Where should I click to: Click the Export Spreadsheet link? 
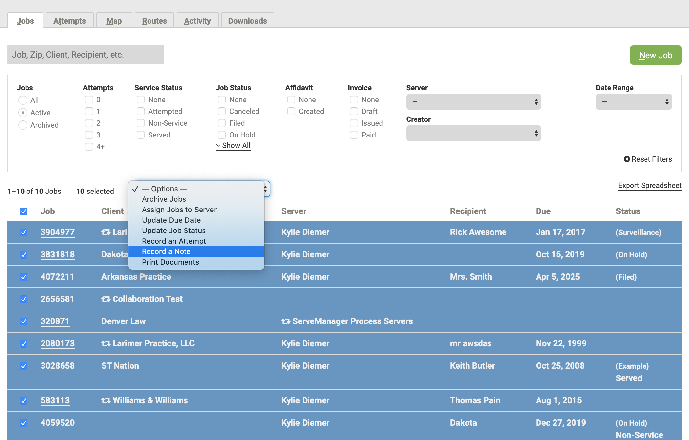[x=650, y=186]
